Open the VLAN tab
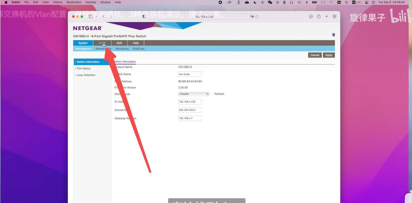Viewport: 412px width, 203px height. [102, 43]
